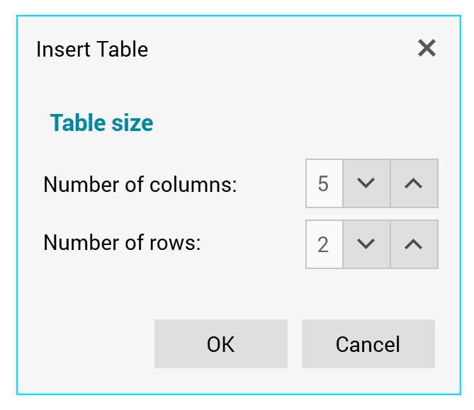Click the columns count input field
This screenshot has height=410, width=474.
click(x=324, y=183)
